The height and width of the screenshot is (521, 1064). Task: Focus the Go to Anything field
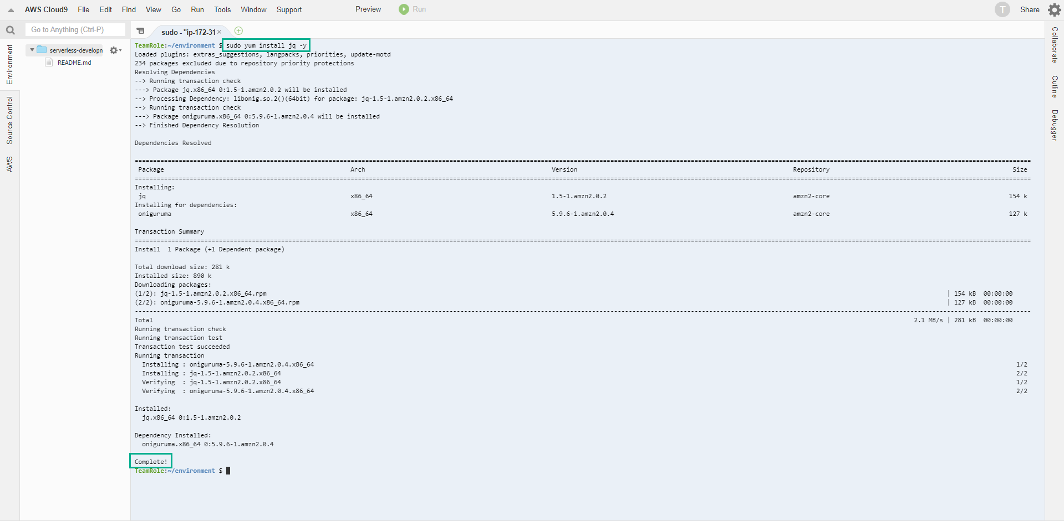75,29
